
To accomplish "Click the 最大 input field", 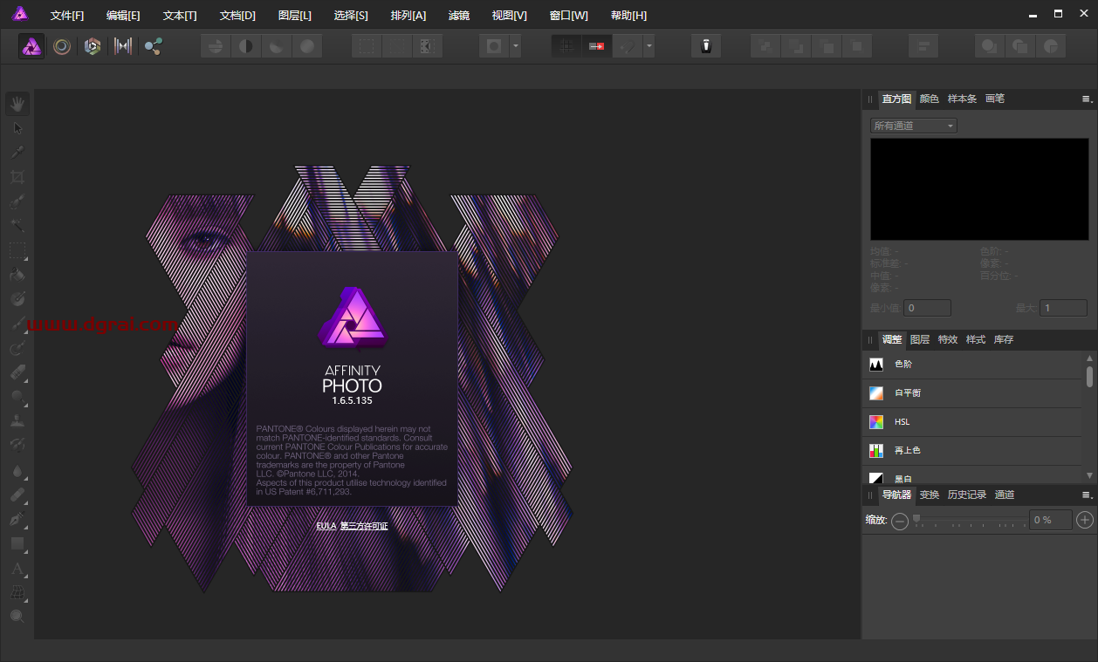I will click(1063, 308).
